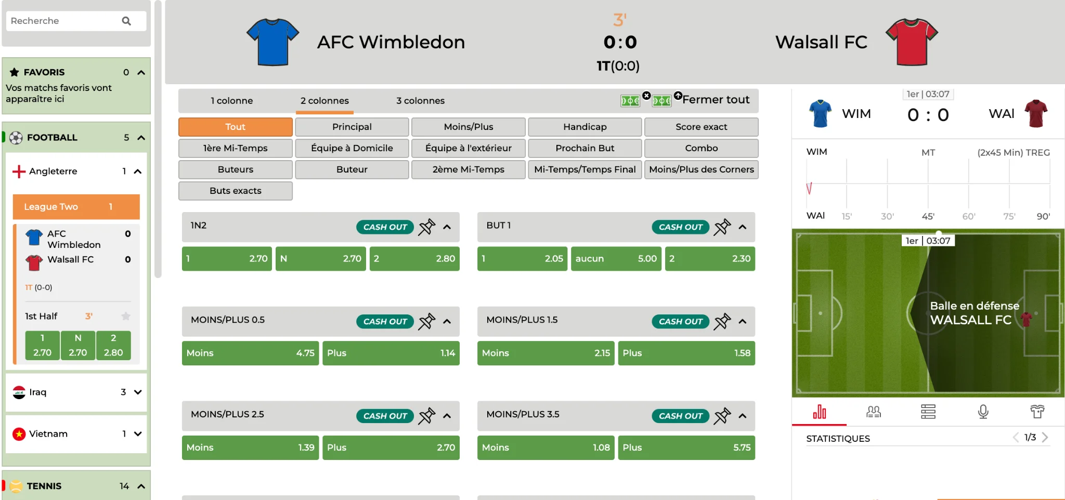1065x500 pixels.
Task: Toggle favorite star for 1st Half match
Action: tap(126, 316)
